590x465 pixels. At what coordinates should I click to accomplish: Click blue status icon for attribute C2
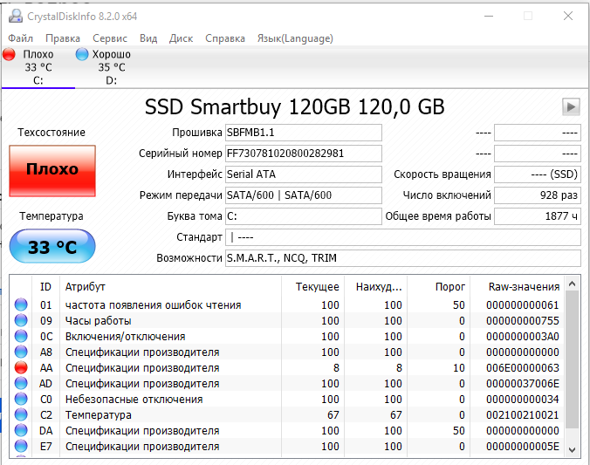21,414
